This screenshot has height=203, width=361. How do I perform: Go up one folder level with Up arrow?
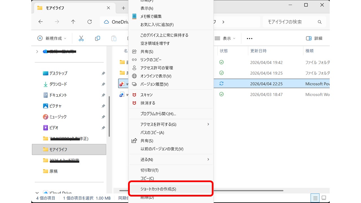click(73, 22)
